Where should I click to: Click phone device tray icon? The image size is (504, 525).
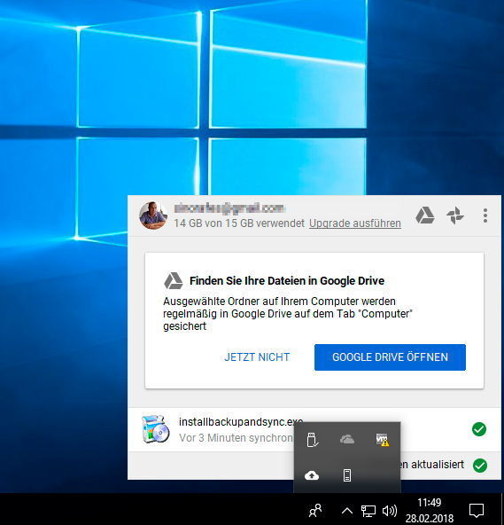[x=347, y=475]
